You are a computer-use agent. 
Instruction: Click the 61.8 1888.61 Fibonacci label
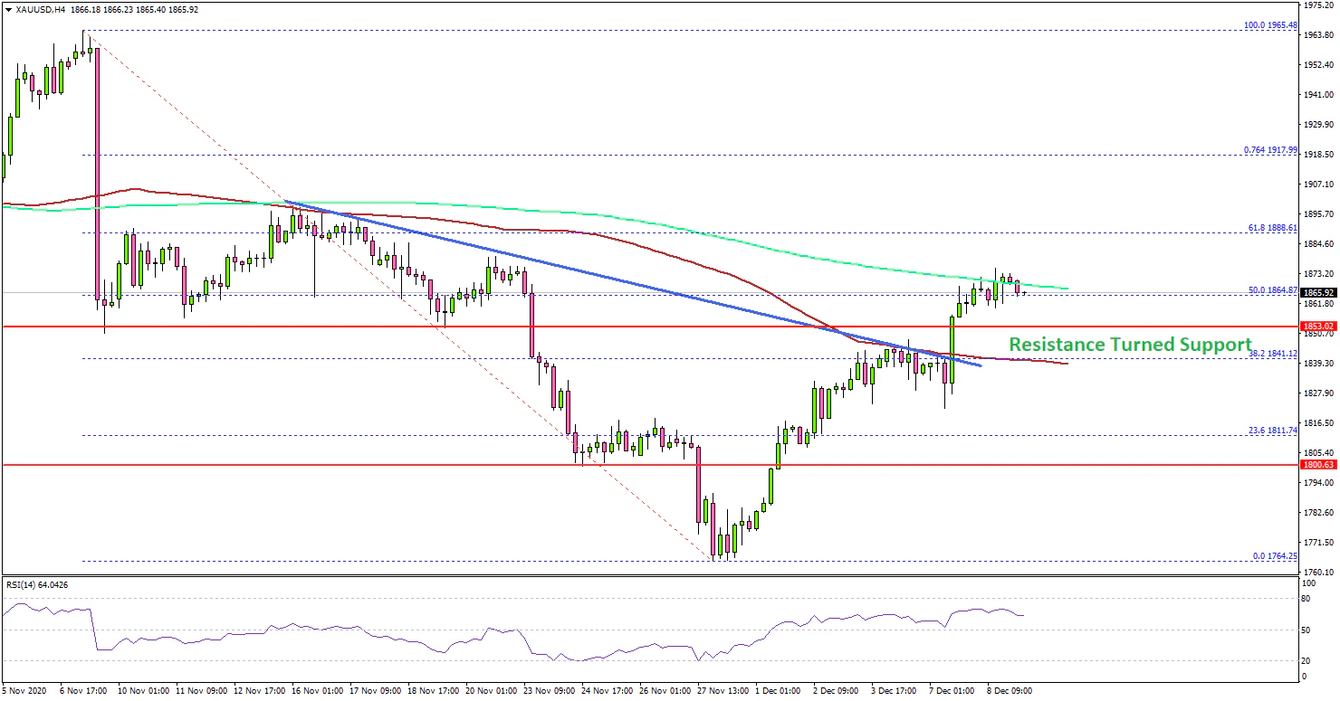tap(1272, 228)
